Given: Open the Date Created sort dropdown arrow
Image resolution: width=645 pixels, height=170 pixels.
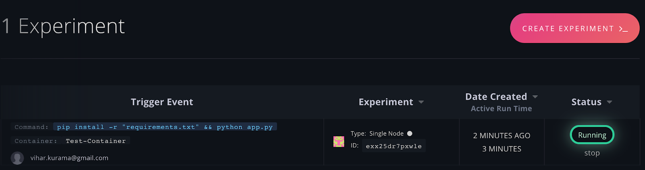Looking at the screenshot, I should click(x=535, y=97).
